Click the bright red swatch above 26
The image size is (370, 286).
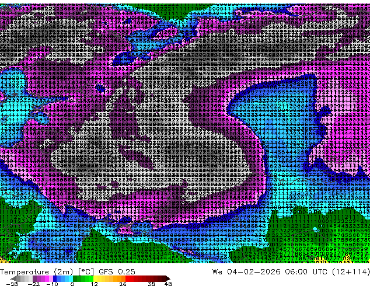(127, 278)
